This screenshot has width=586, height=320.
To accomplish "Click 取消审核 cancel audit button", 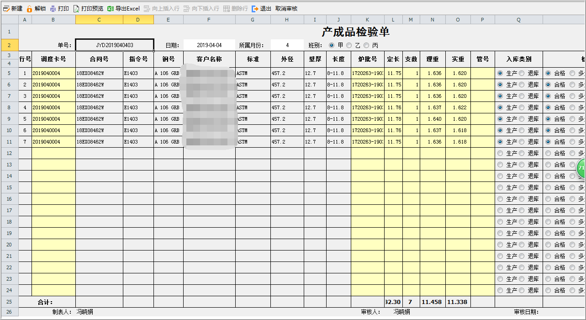I will [286, 9].
